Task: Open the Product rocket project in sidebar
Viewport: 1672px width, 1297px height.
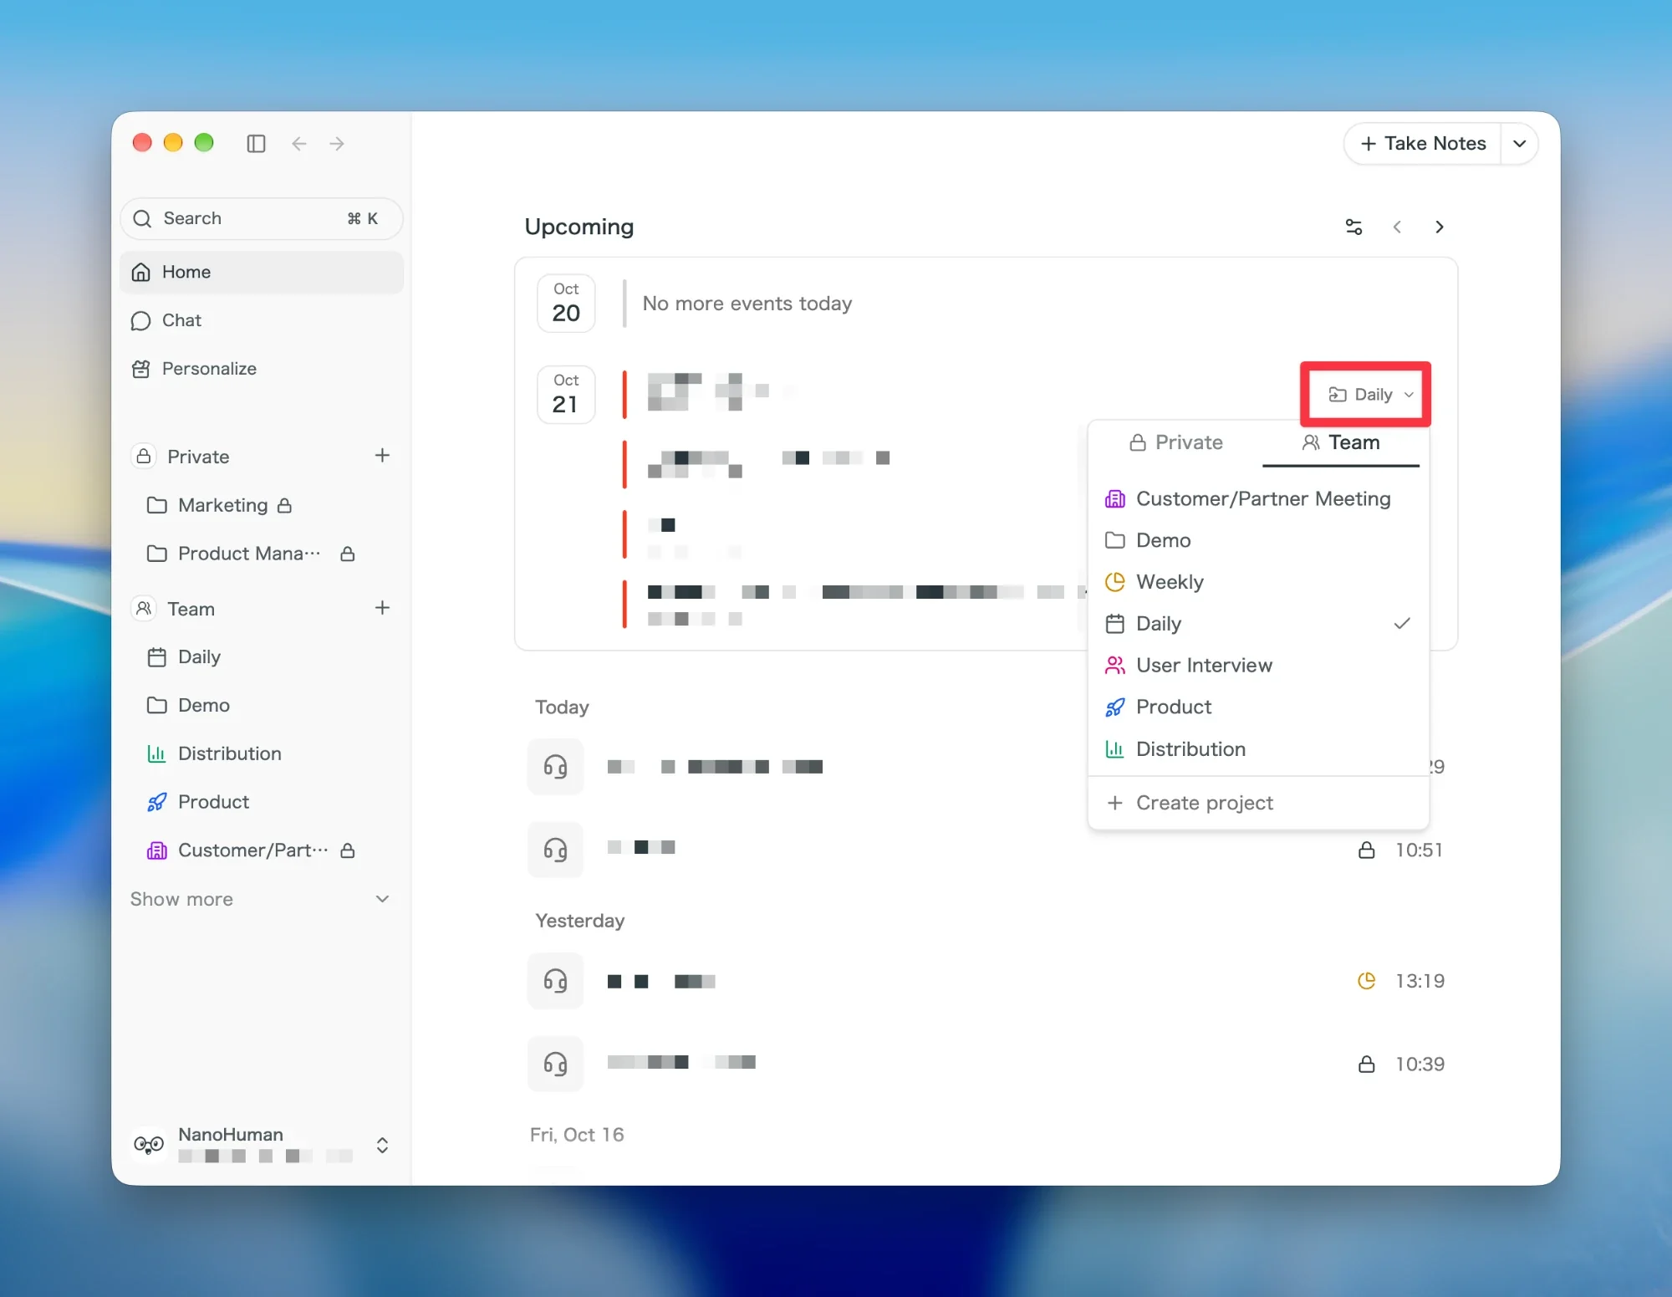Action: click(262, 802)
